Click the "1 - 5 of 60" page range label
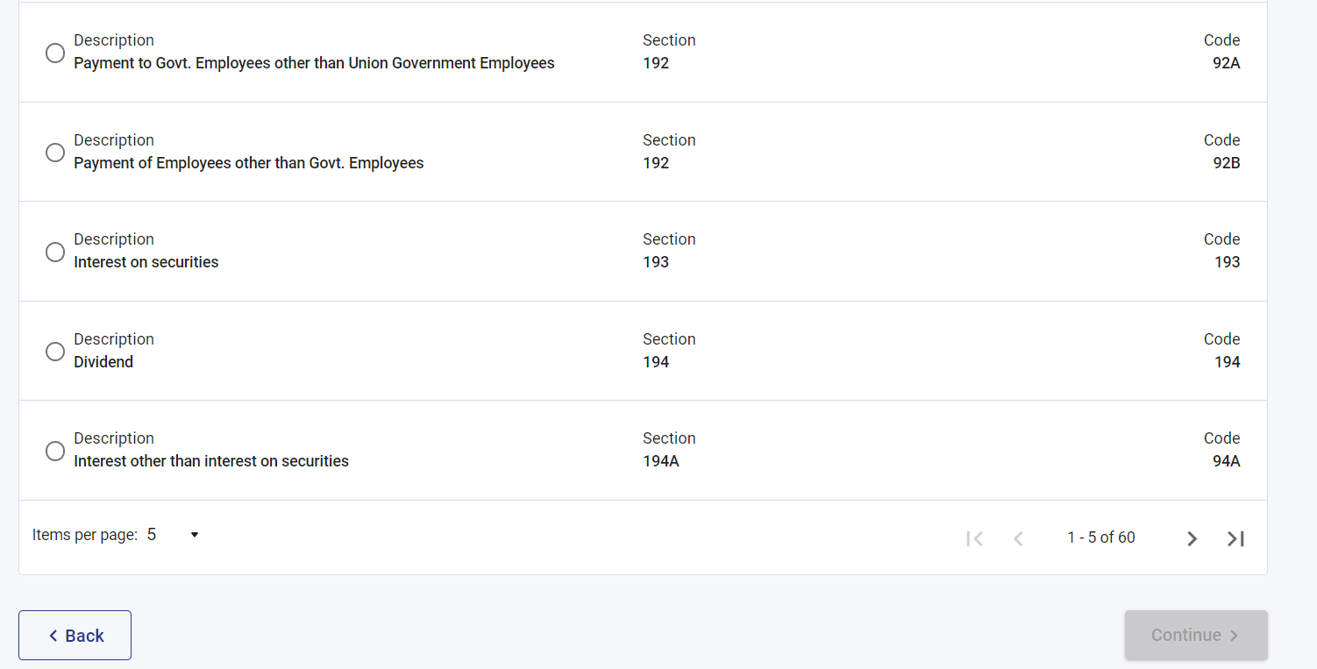Screen dimensions: 1317x669 pyautogui.click(x=1100, y=537)
